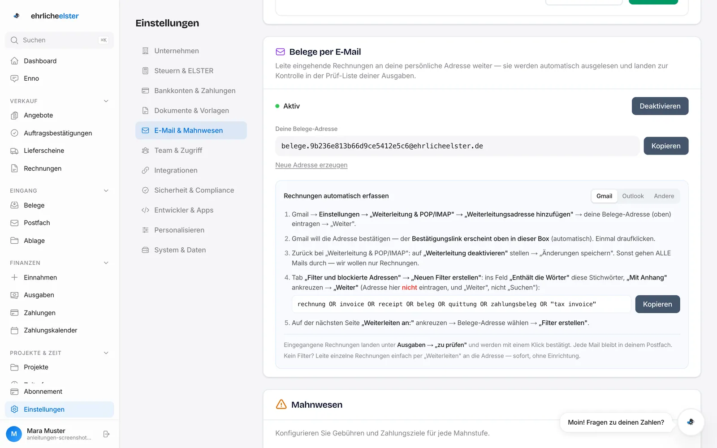Click the Deaktivieren button
The height and width of the screenshot is (448, 717).
click(660, 106)
